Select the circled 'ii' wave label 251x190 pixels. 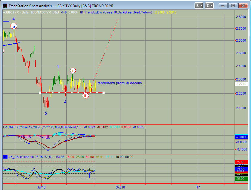(85, 96)
